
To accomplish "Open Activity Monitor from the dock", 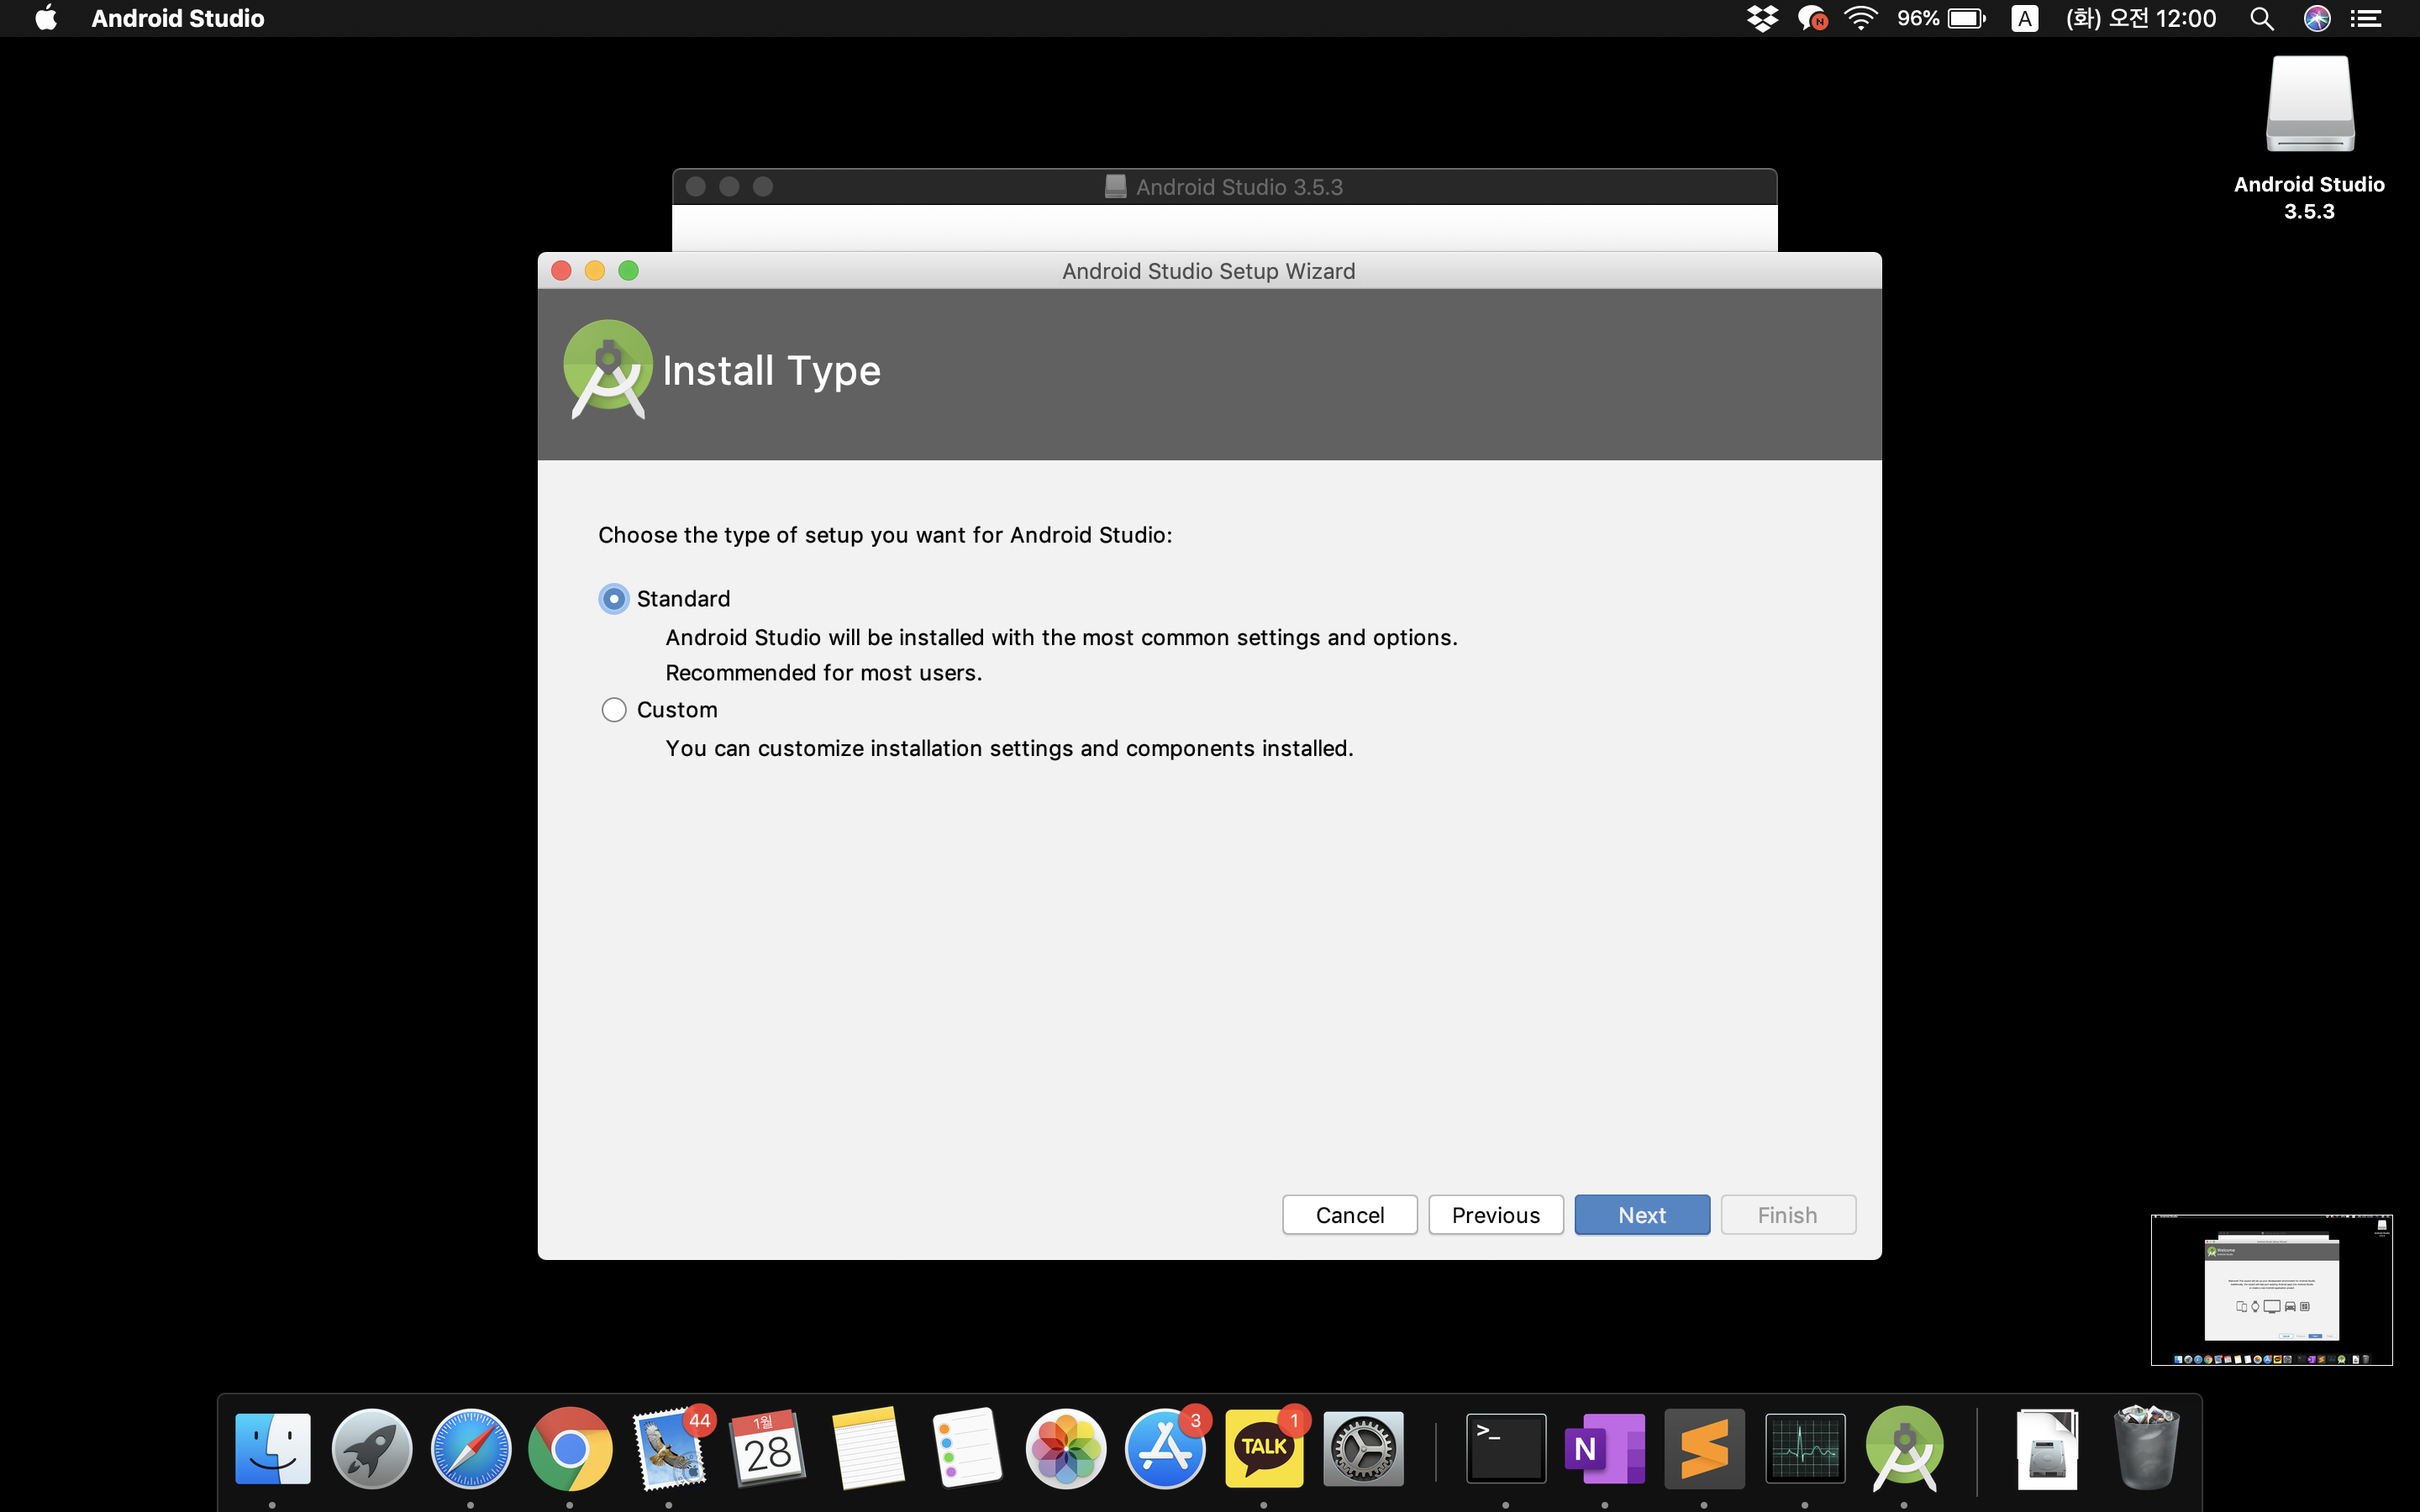I will [1804, 1448].
